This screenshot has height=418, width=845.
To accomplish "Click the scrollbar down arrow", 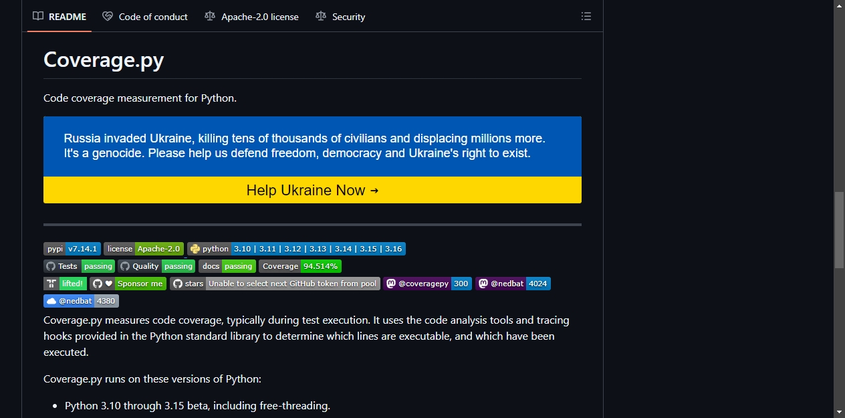I will 840,412.
